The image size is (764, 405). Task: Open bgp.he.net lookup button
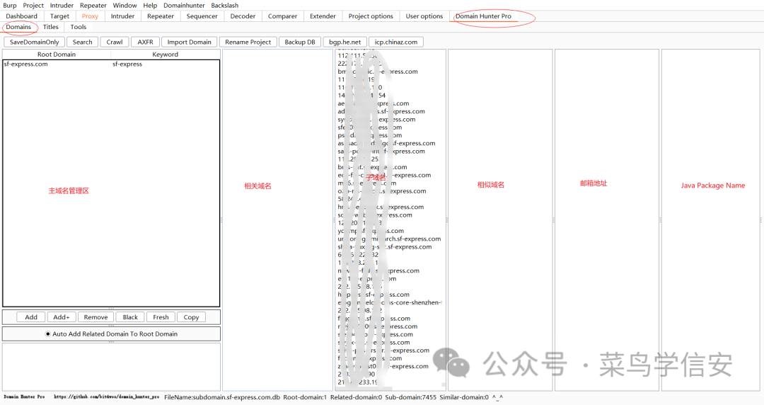click(345, 42)
